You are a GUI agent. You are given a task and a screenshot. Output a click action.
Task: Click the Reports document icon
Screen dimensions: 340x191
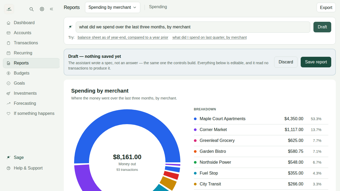[x=8, y=63]
